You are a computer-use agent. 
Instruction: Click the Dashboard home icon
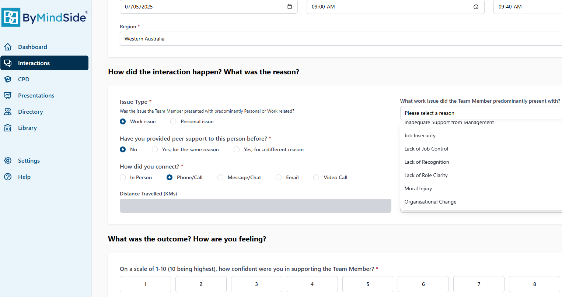point(8,47)
